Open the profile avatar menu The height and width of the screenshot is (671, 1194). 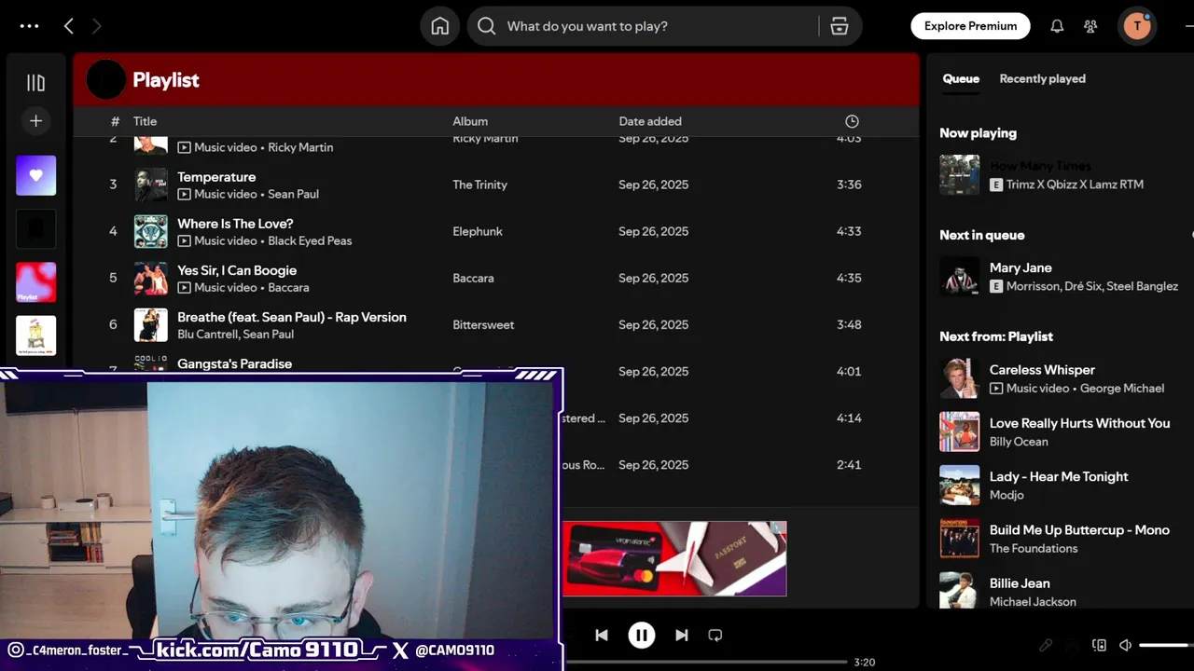pos(1137,26)
